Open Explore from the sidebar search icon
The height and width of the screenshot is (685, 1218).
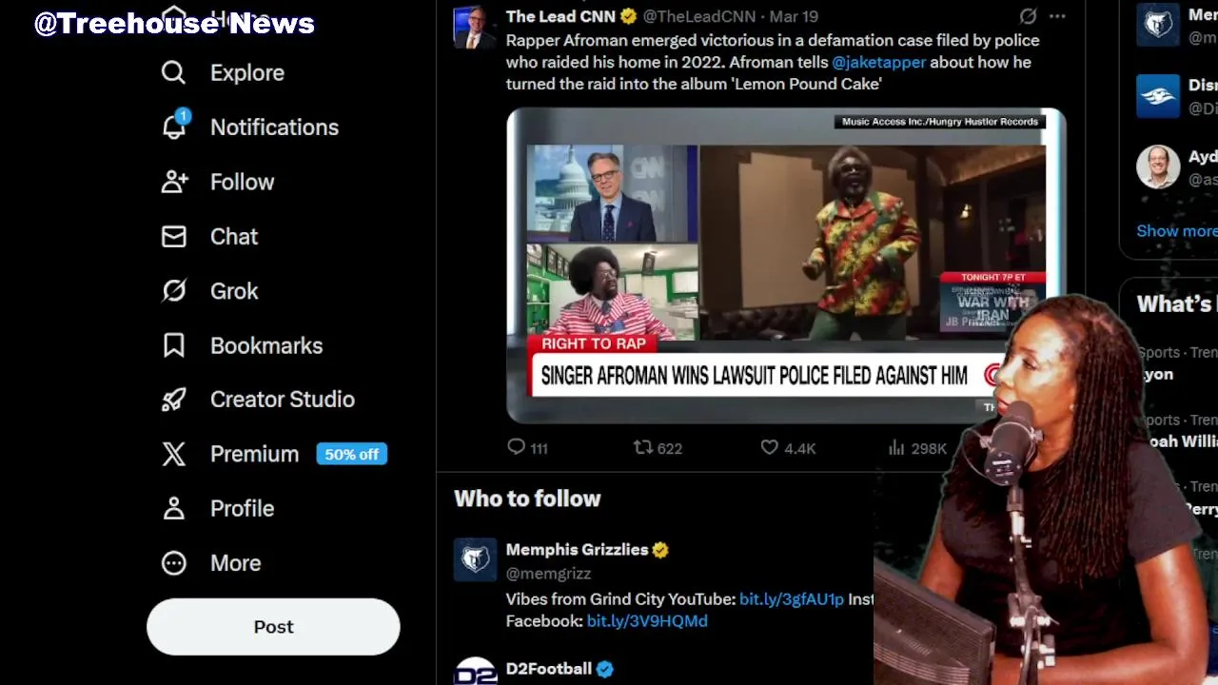(173, 72)
